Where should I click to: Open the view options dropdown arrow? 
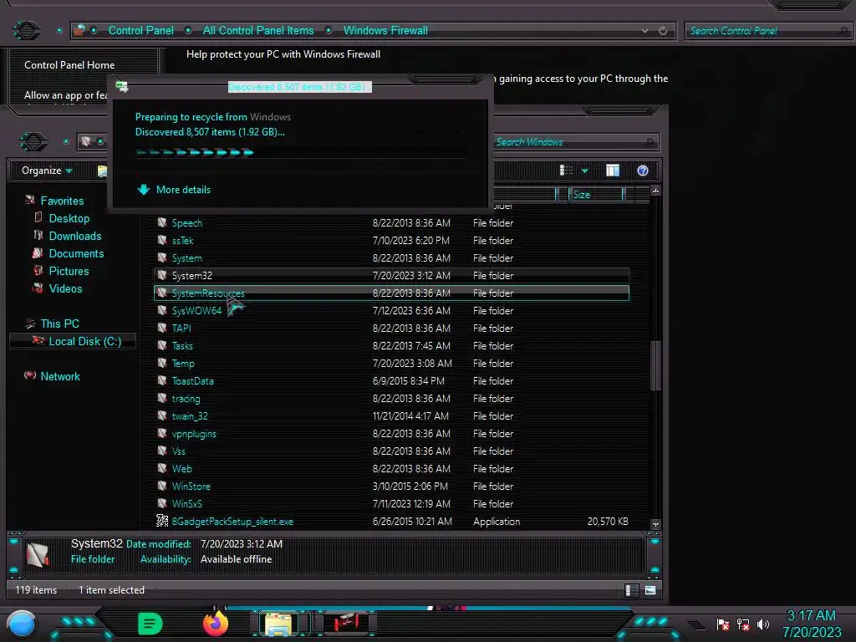tap(584, 171)
